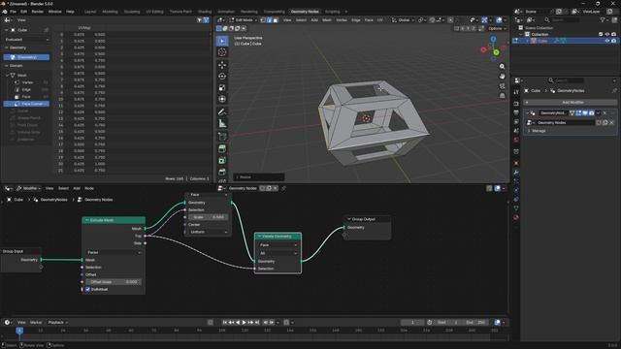Select the Measure tool
The height and width of the screenshot is (349, 621).
pos(222,124)
